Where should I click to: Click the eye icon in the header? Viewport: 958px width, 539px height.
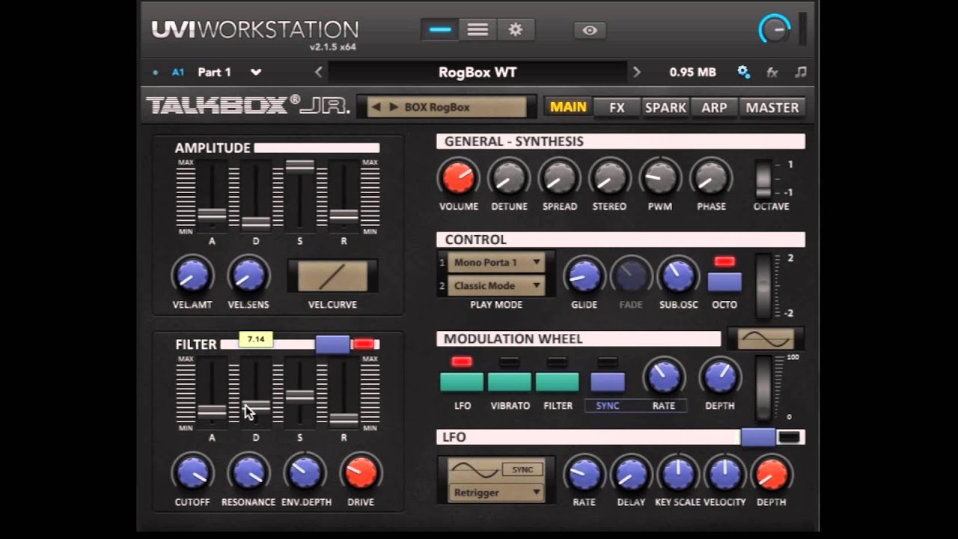pos(590,31)
